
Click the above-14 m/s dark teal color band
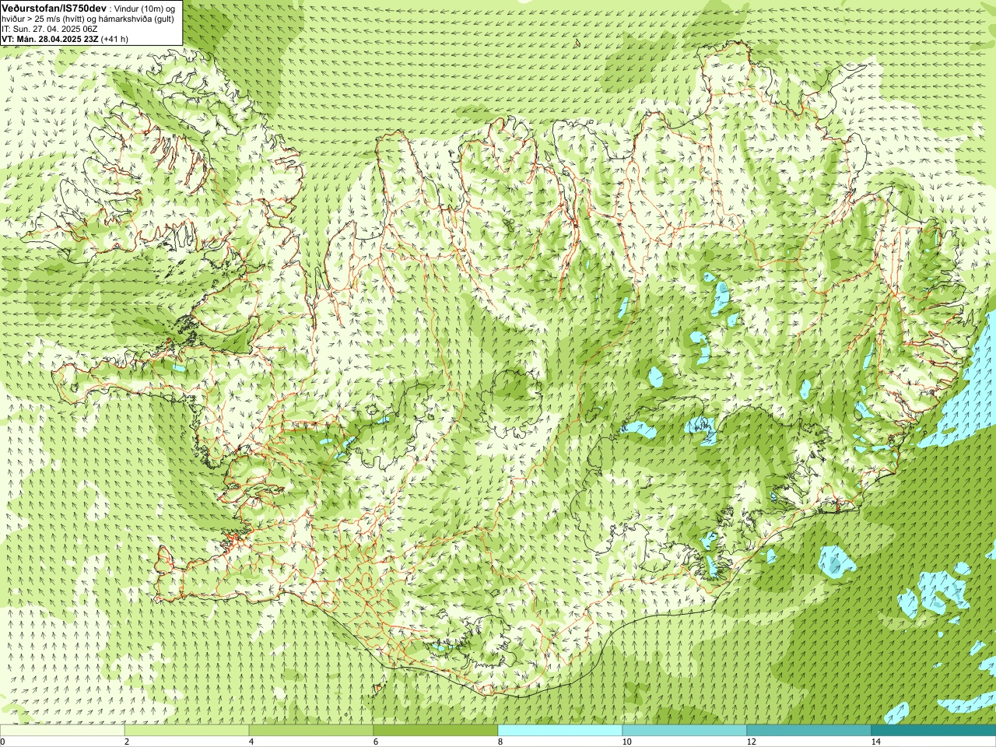pyautogui.click(x=934, y=731)
